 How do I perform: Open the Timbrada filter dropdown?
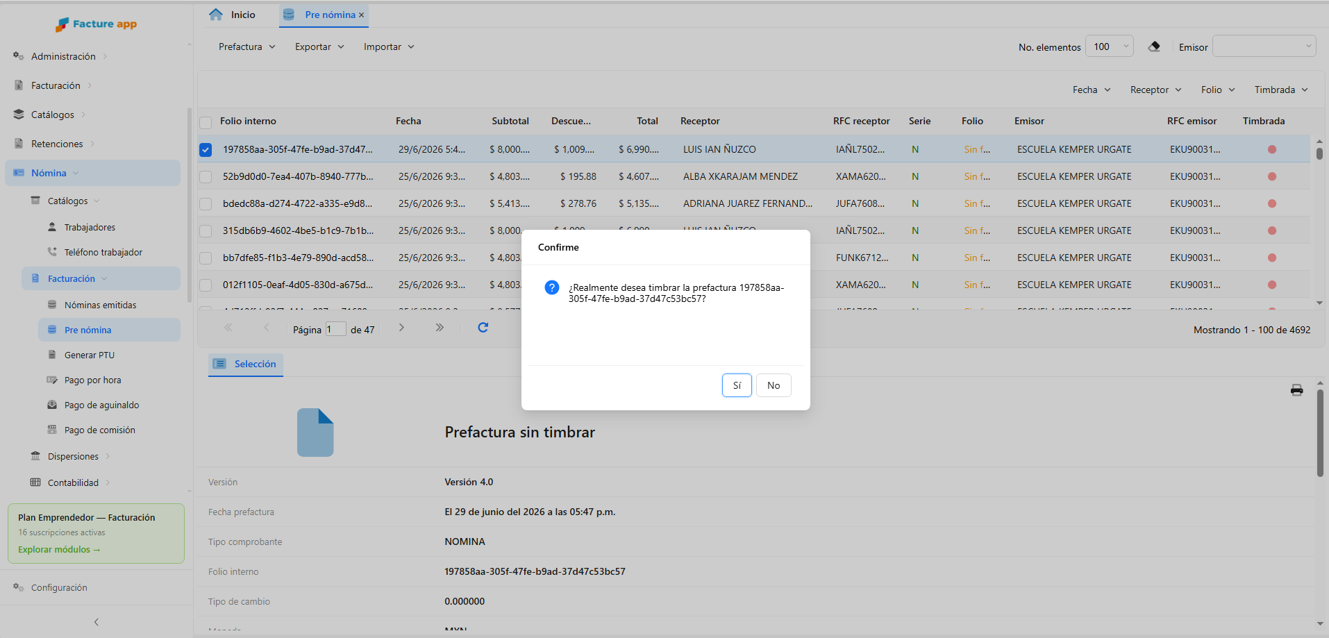coord(1281,90)
